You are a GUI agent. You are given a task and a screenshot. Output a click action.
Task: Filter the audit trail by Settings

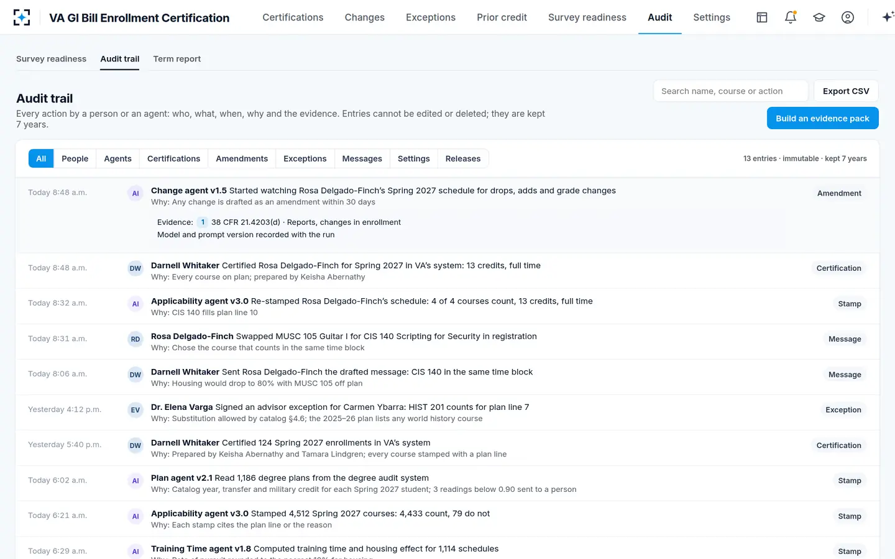(414, 158)
